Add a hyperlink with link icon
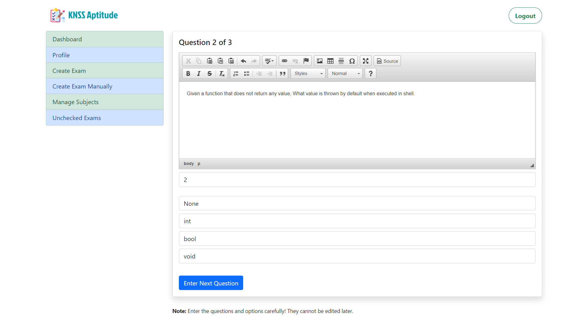Screen dimensions: 588x324 [x=285, y=61]
